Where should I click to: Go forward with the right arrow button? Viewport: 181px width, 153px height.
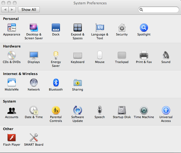(12, 10)
